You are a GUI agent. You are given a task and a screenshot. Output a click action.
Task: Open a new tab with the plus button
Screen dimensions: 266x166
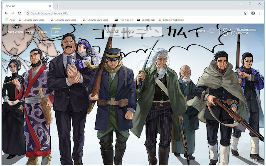pyautogui.click(x=58, y=6)
